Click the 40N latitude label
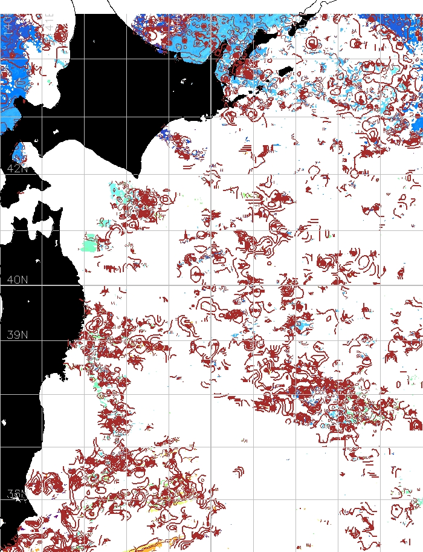Image resolution: width=423 pixels, height=552 pixels. (x=18, y=280)
